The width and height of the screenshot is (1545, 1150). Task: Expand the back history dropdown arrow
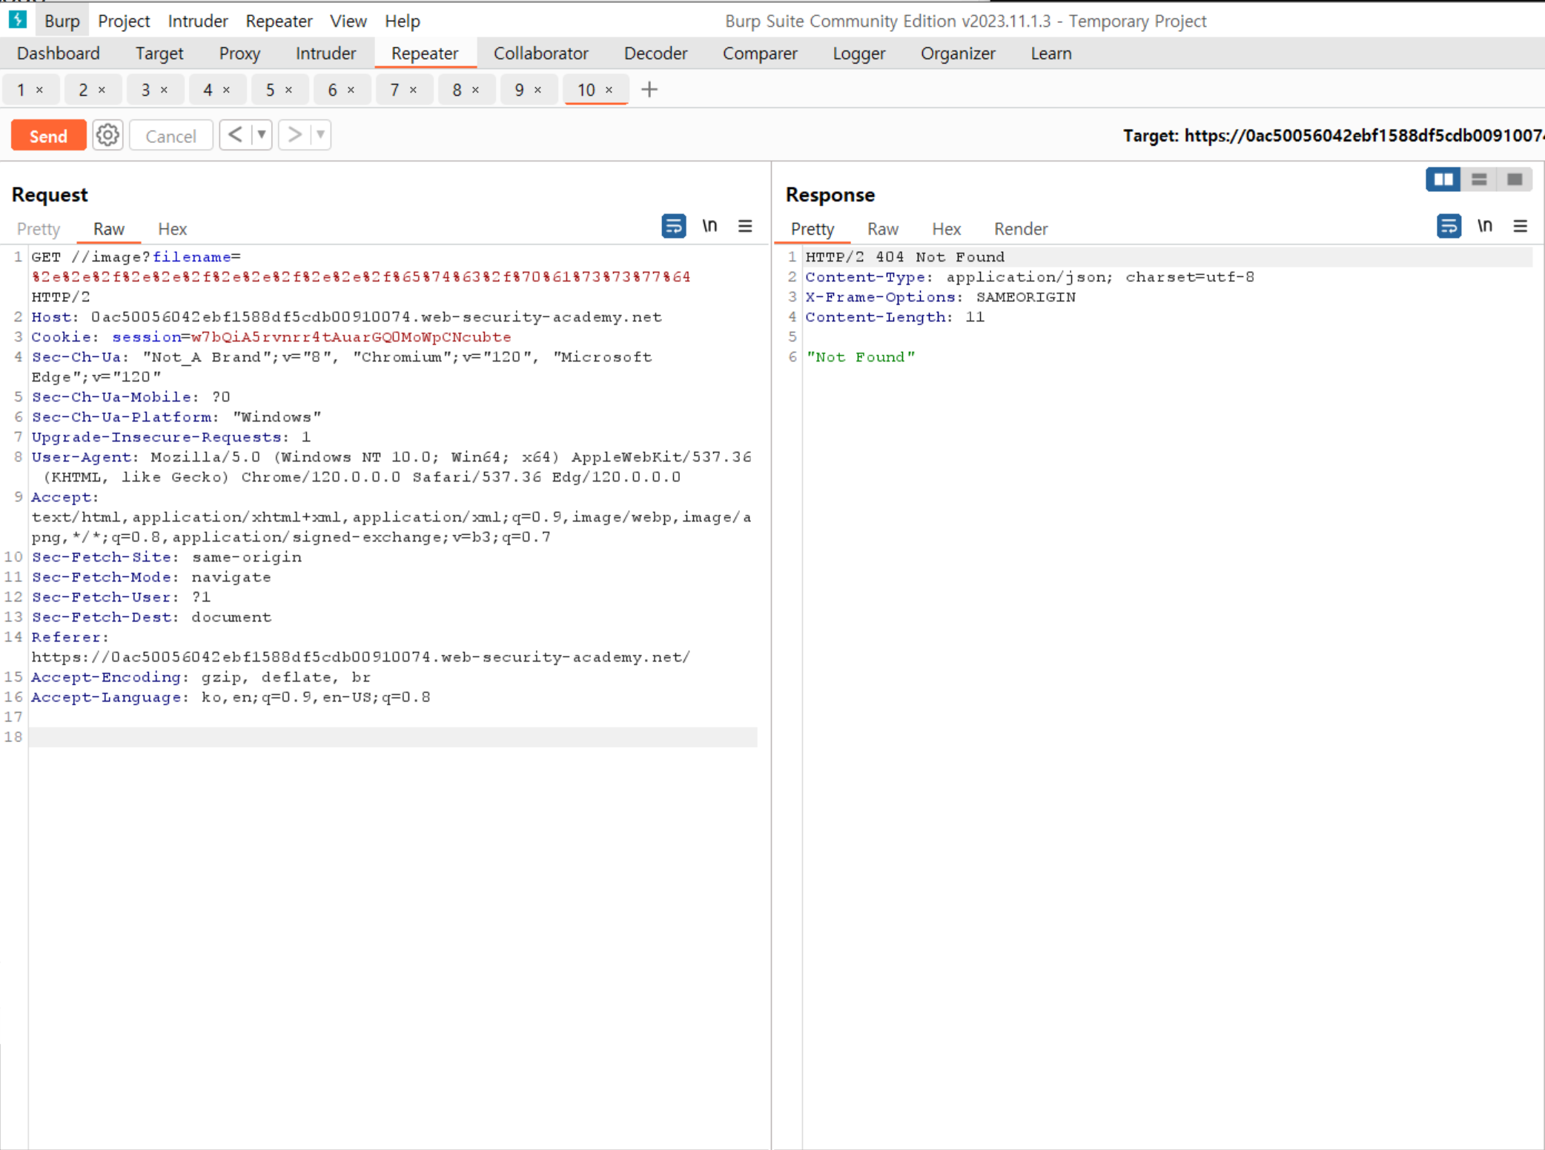pyautogui.click(x=261, y=136)
